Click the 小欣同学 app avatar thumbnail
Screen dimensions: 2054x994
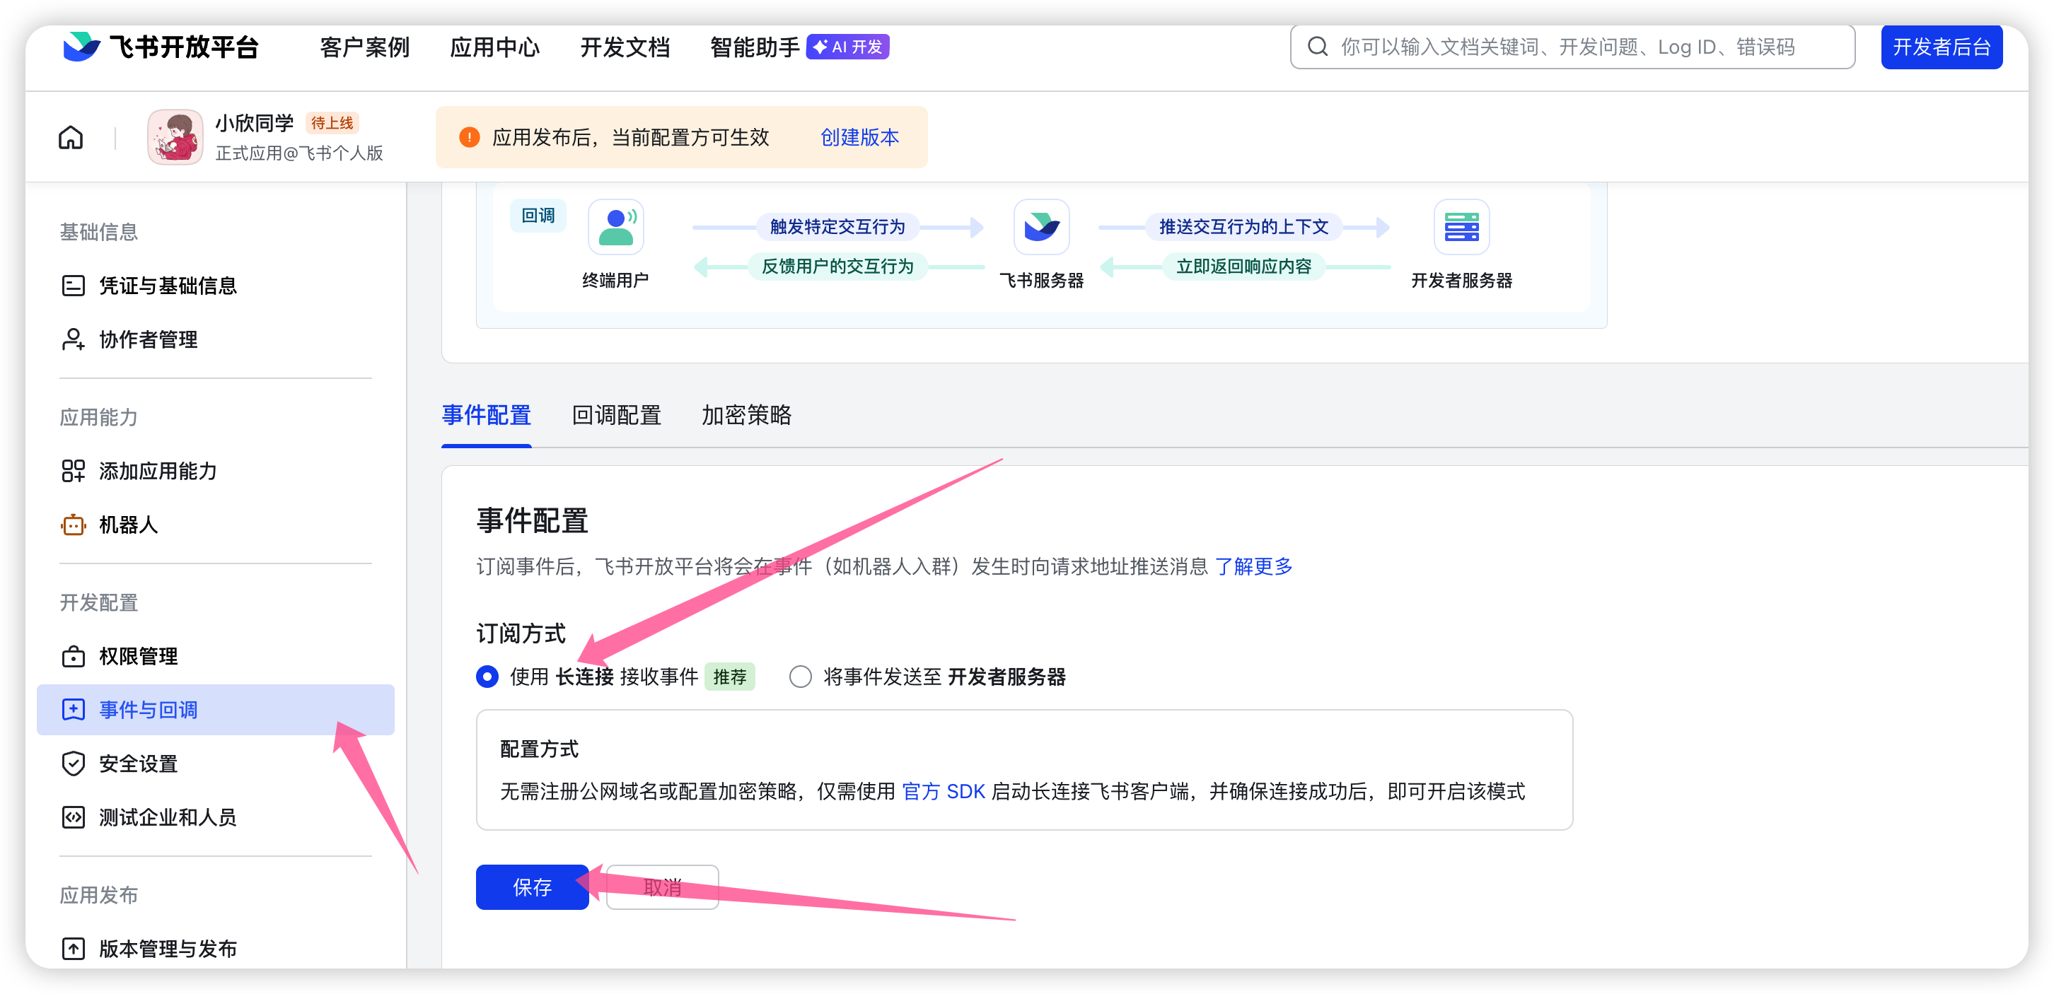175,137
